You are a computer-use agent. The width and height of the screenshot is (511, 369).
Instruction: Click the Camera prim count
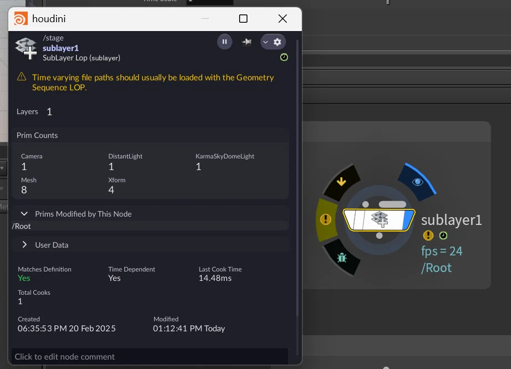pos(24,167)
